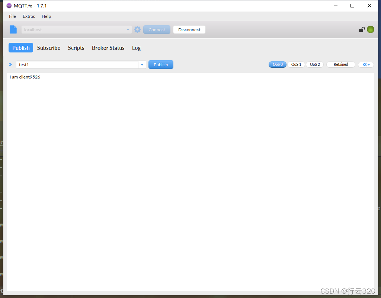Click the green connection status indicator

point(370,29)
